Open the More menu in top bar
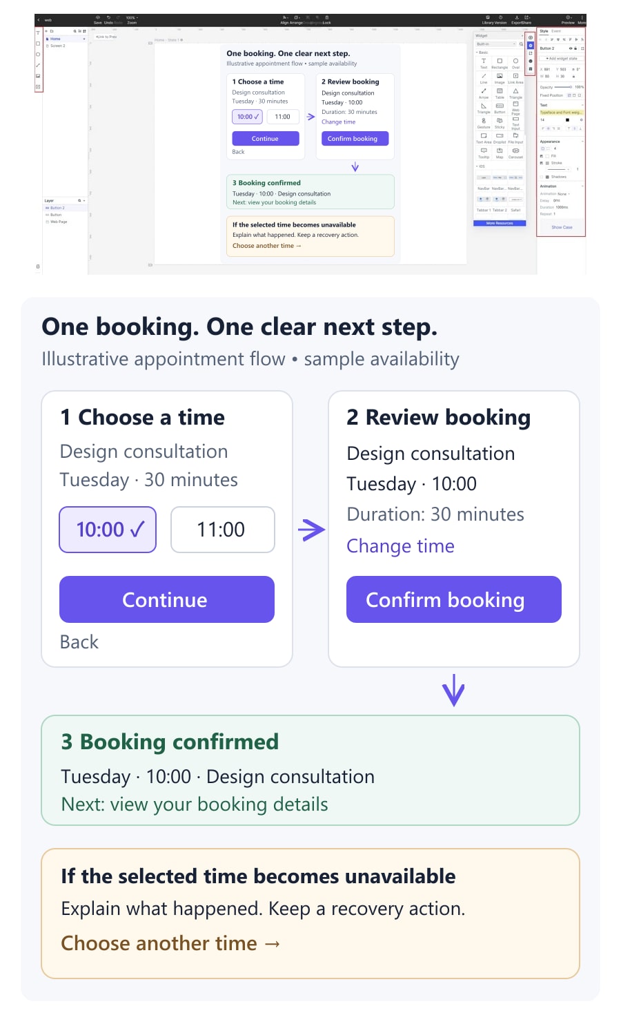This screenshot has height=1022, width=621. pos(582,19)
